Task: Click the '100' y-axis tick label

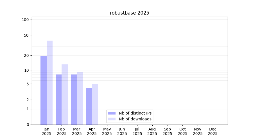Action: pyautogui.click(x=25, y=20)
